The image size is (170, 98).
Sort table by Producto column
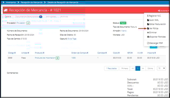[x=40, y=53]
